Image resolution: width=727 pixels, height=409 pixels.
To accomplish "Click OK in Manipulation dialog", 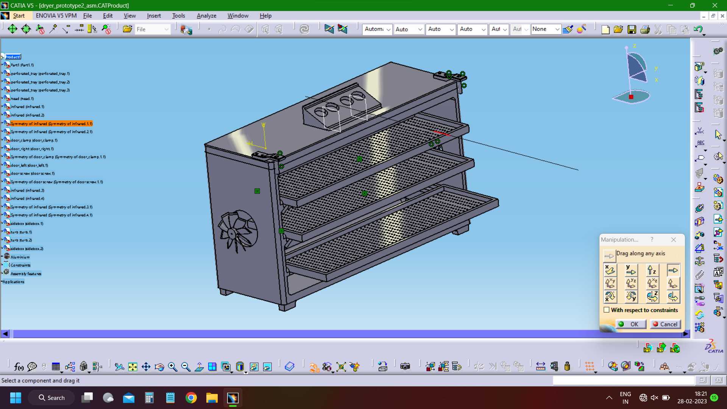I will click(x=630, y=324).
